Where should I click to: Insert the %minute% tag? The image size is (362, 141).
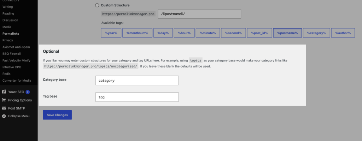[208, 33]
